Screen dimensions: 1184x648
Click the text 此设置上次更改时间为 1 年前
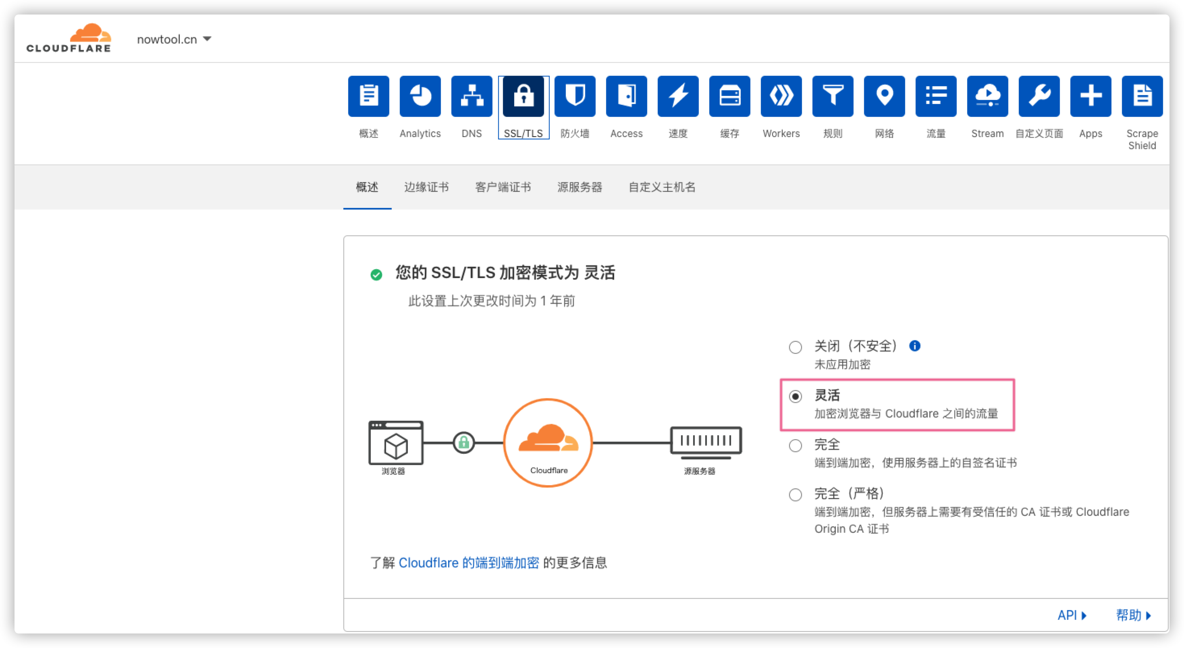[x=491, y=301]
